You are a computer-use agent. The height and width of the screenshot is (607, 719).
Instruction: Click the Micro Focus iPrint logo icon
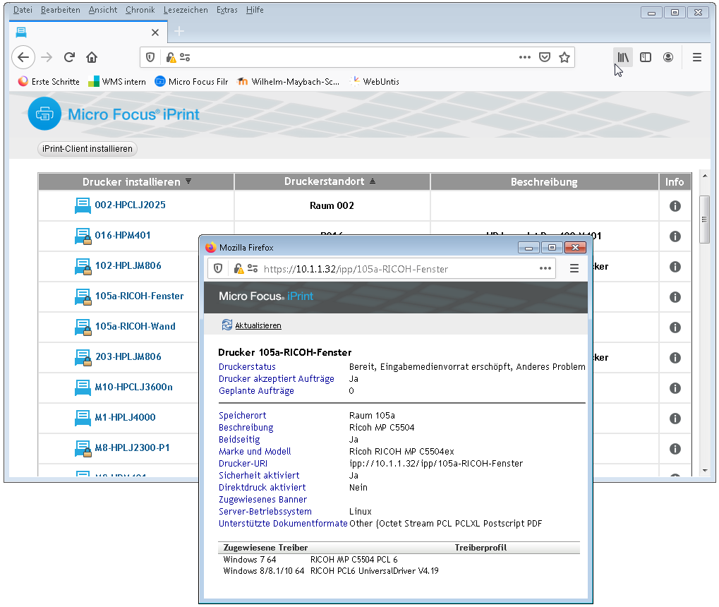(44, 114)
